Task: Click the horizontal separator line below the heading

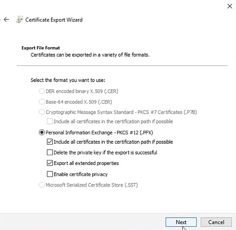Action: [122, 66]
